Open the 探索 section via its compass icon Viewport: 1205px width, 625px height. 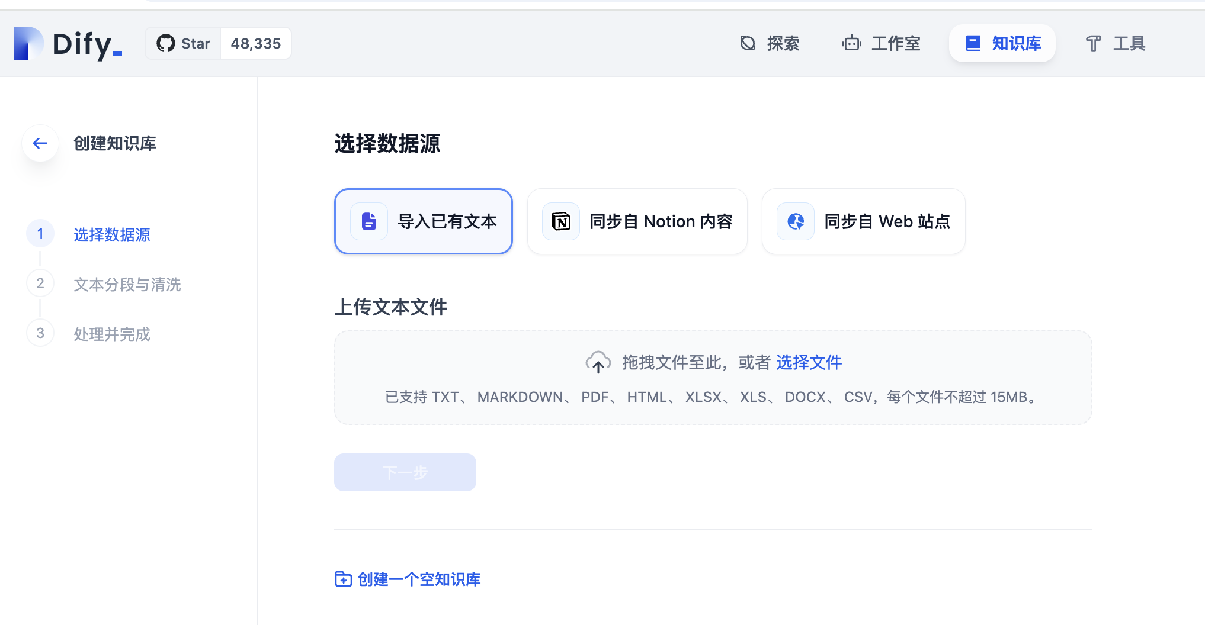tap(747, 43)
